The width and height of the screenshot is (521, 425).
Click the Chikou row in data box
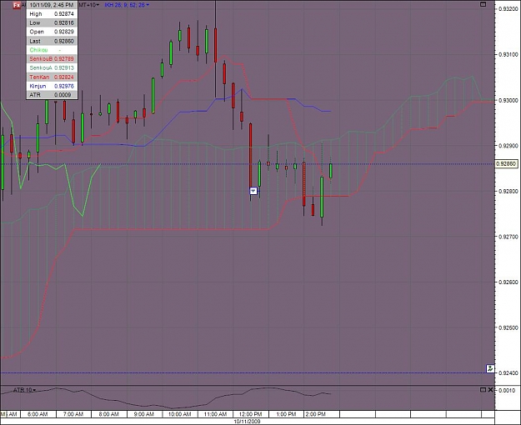(52, 50)
